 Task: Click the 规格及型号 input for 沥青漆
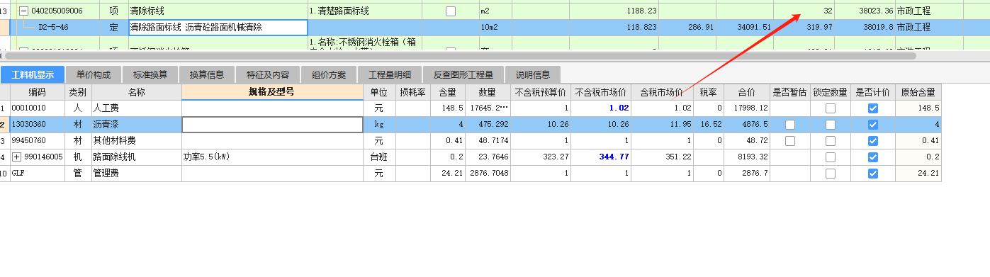pyautogui.click(x=272, y=125)
